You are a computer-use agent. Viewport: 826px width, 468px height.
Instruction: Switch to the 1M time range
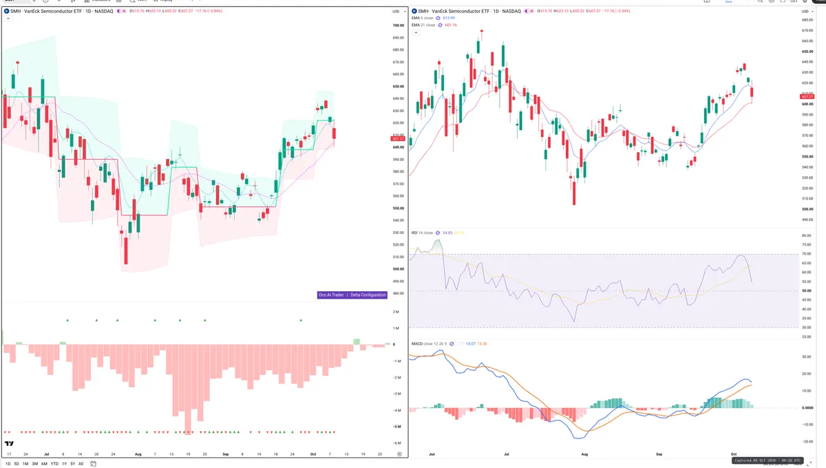pos(25,464)
